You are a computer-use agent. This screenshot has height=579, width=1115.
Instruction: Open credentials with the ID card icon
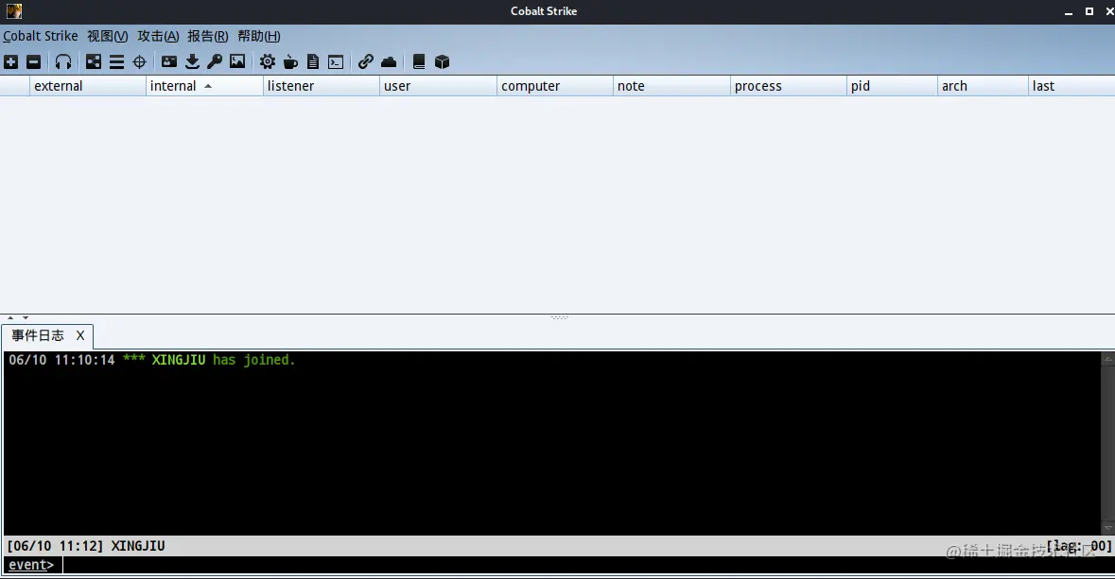[x=169, y=61]
